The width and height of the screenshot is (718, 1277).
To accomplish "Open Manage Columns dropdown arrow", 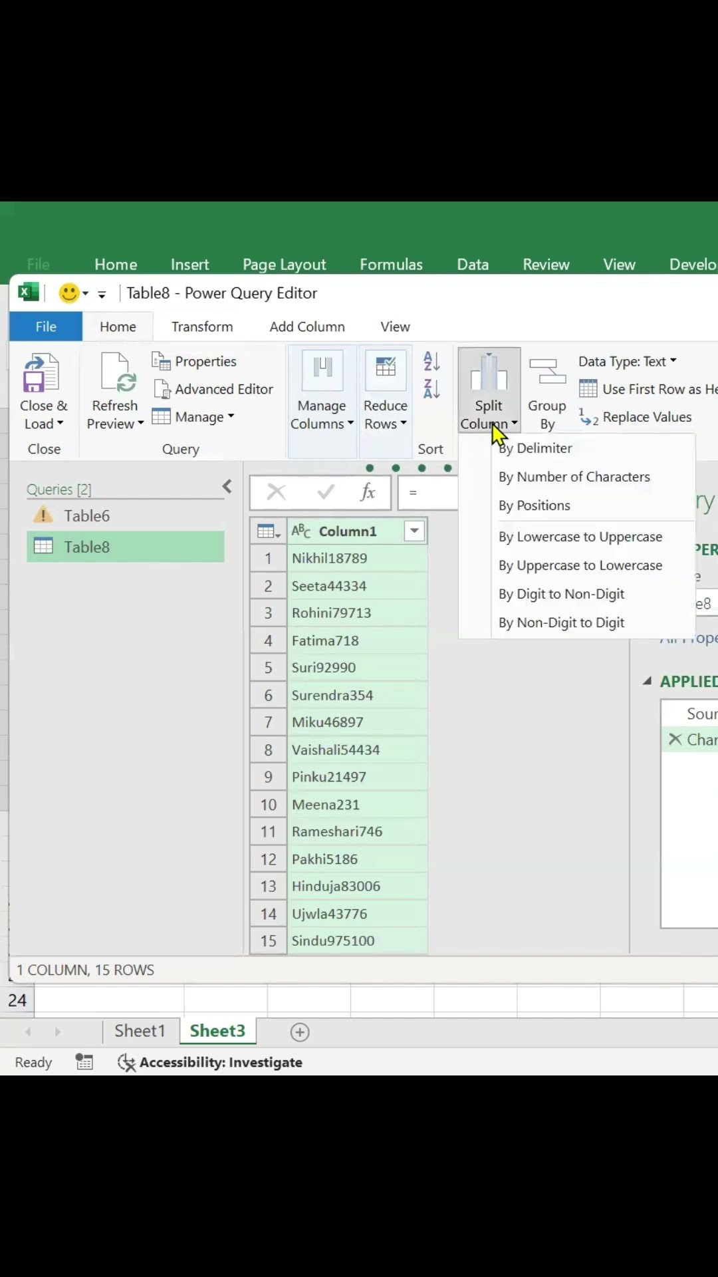I will coord(350,424).
